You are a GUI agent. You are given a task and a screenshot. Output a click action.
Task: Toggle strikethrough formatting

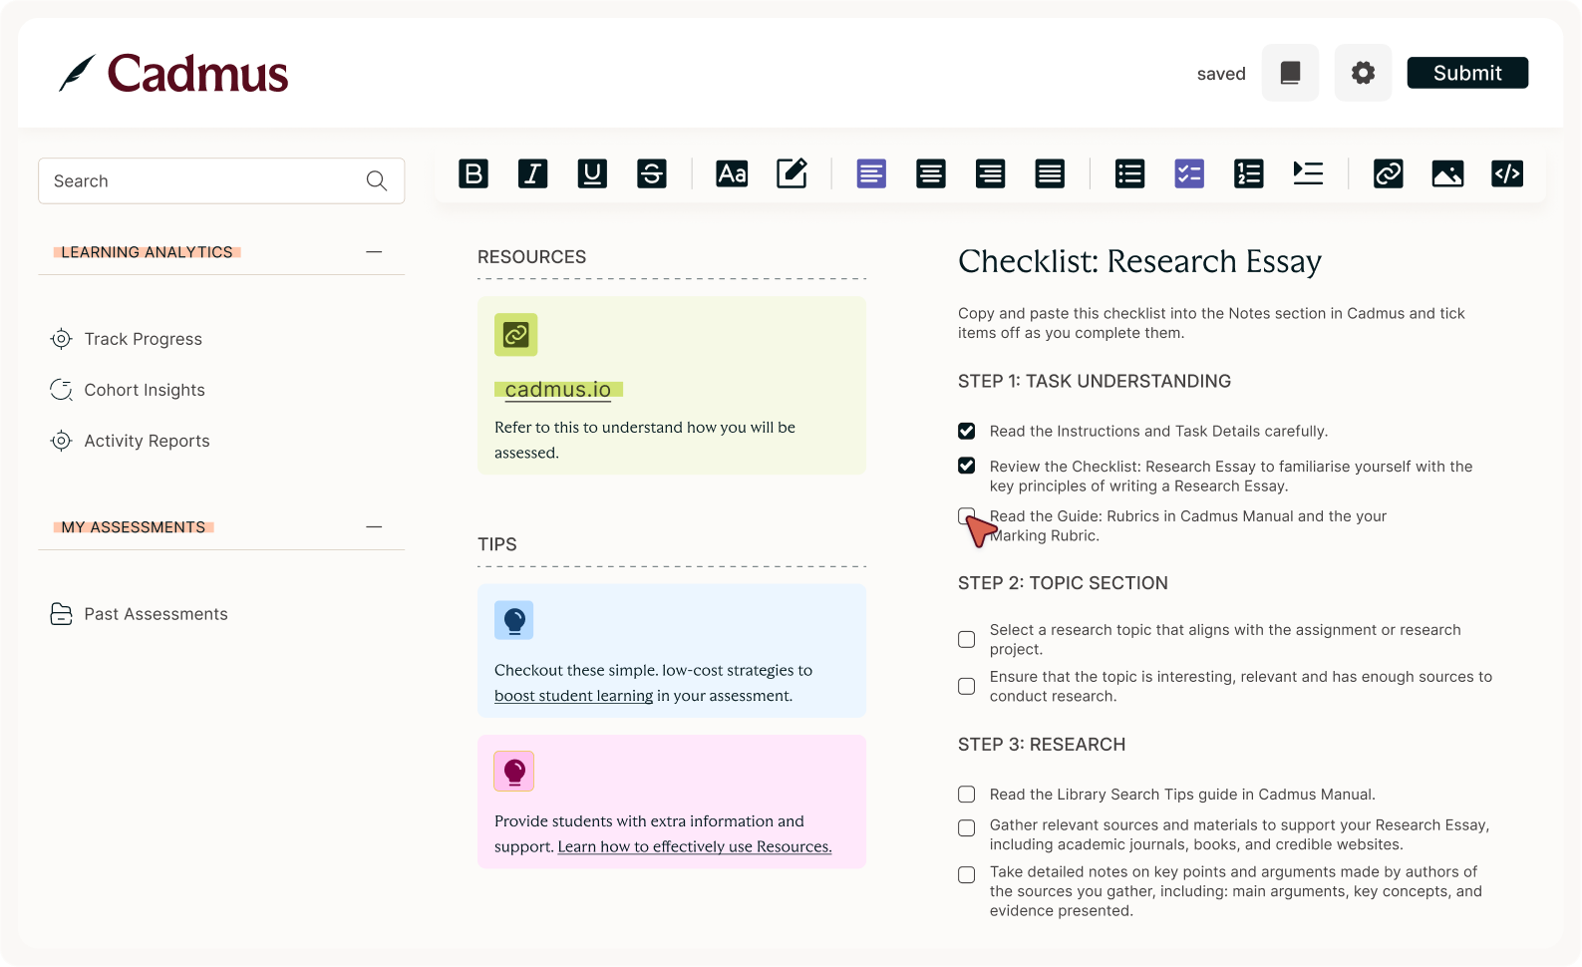(x=652, y=173)
